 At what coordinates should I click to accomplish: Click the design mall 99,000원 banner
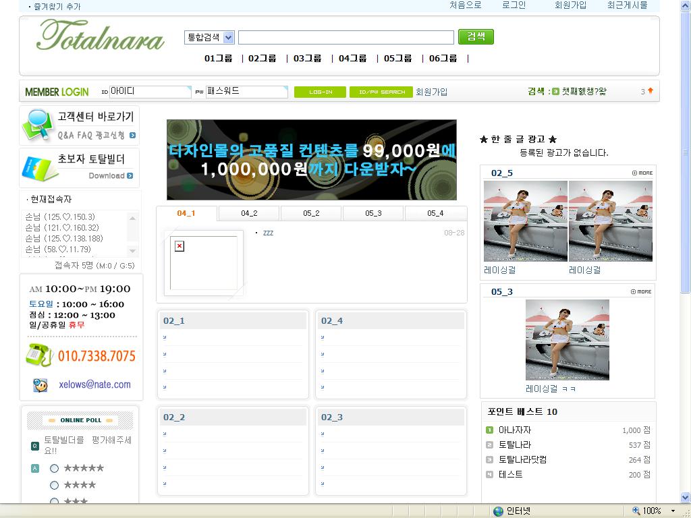[312, 160]
